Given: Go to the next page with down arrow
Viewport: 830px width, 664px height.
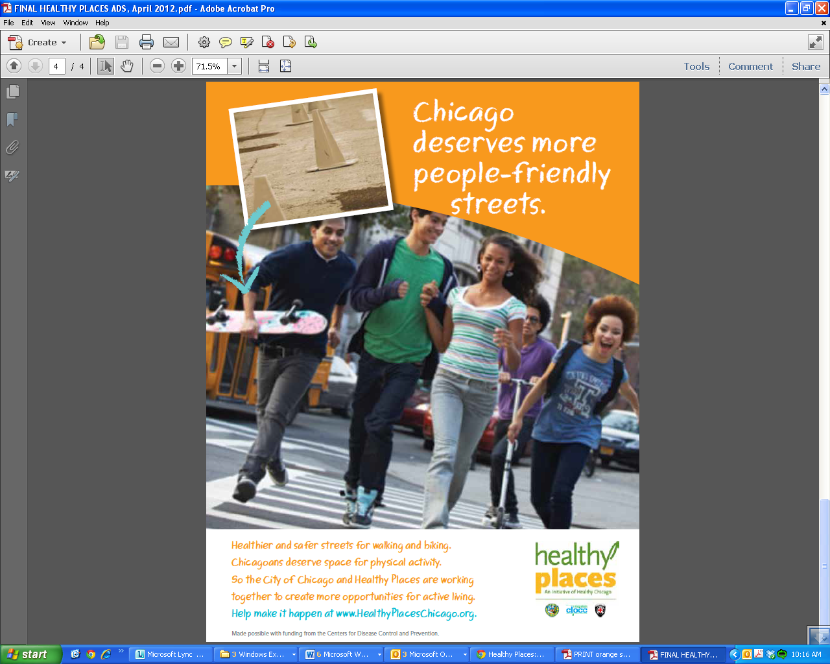Looking at the screenshot, I should click(x=36, y=66).
